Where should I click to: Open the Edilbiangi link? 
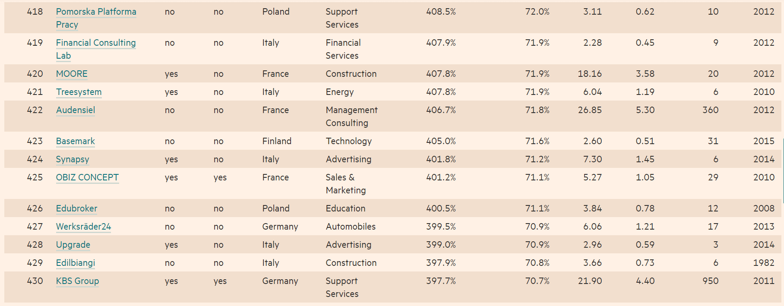pyautogui.click(x=76, y=263)
